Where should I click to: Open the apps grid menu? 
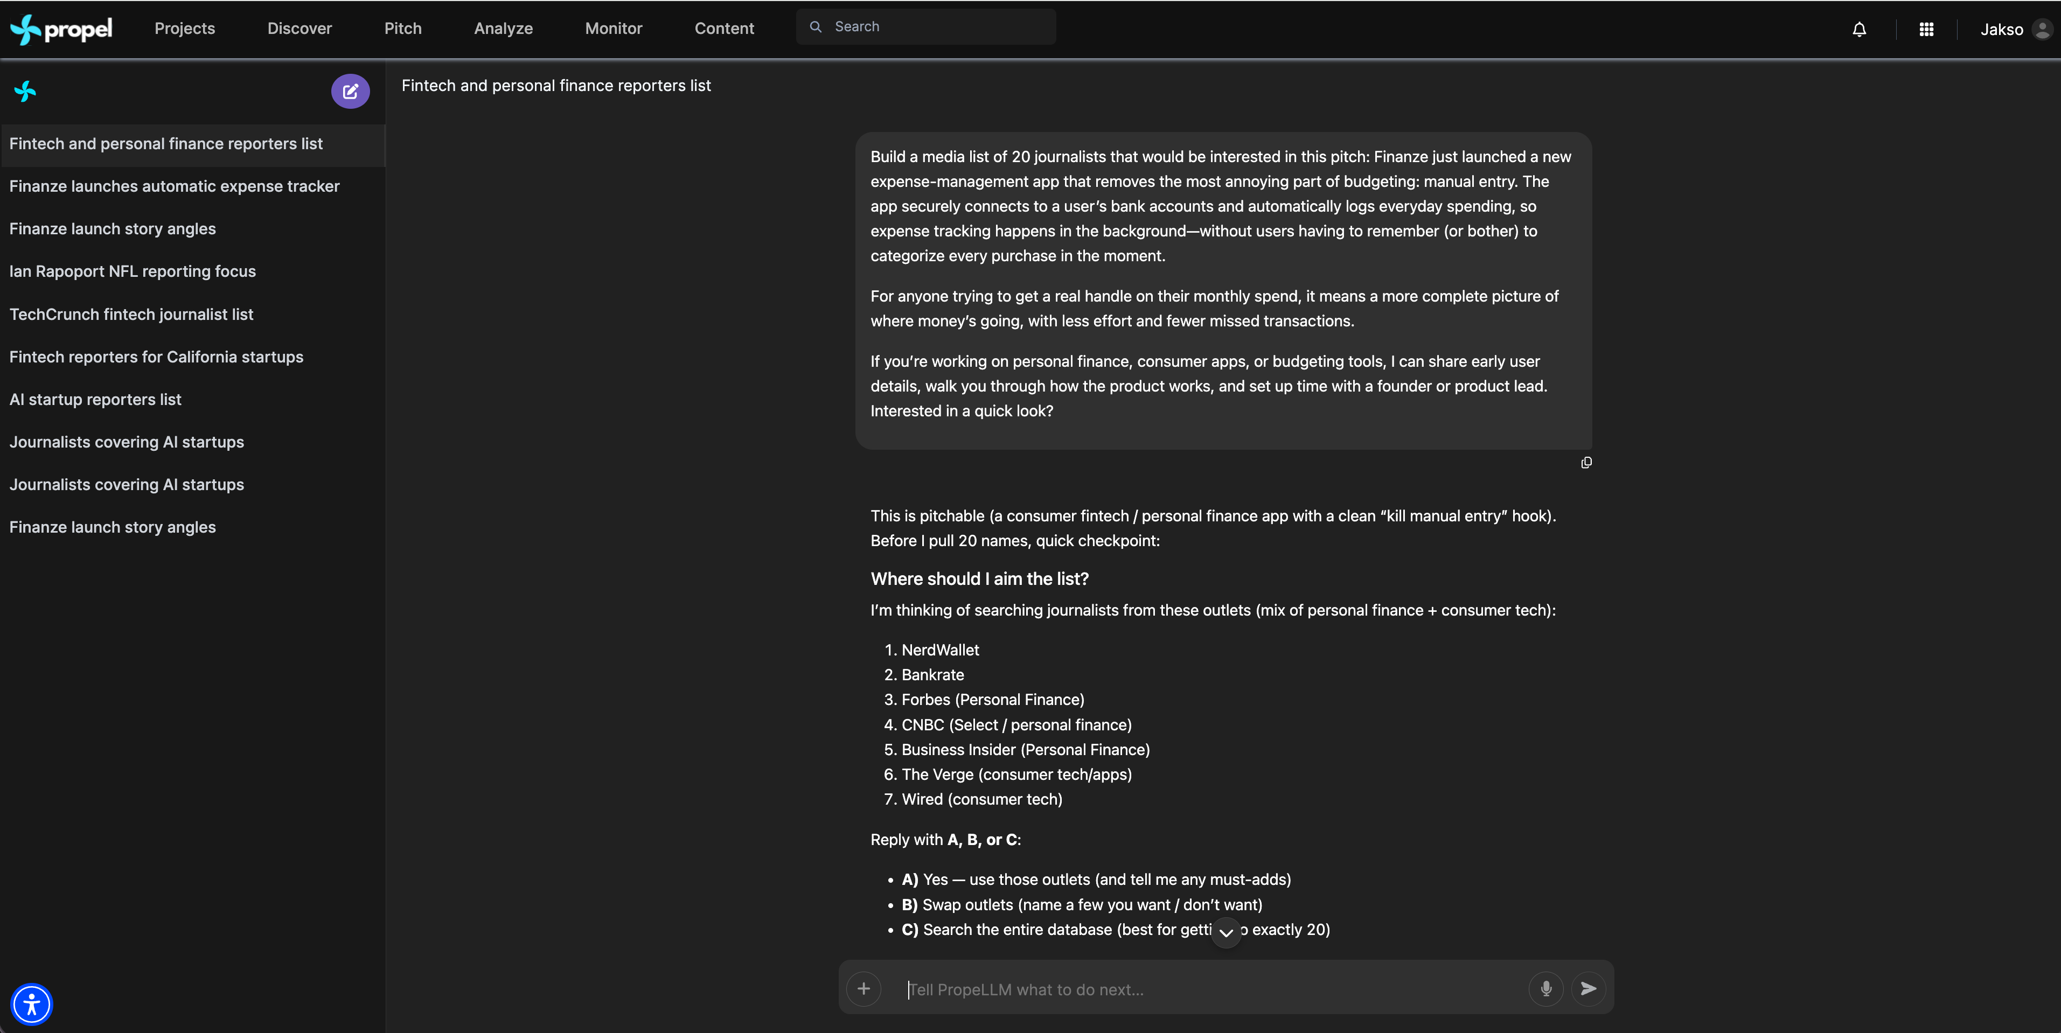[x=1926, y=30]
